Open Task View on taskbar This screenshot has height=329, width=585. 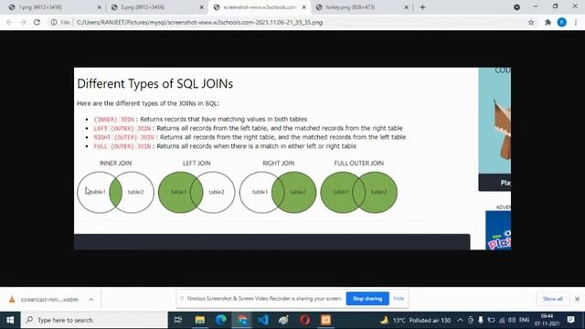point(178,320)
